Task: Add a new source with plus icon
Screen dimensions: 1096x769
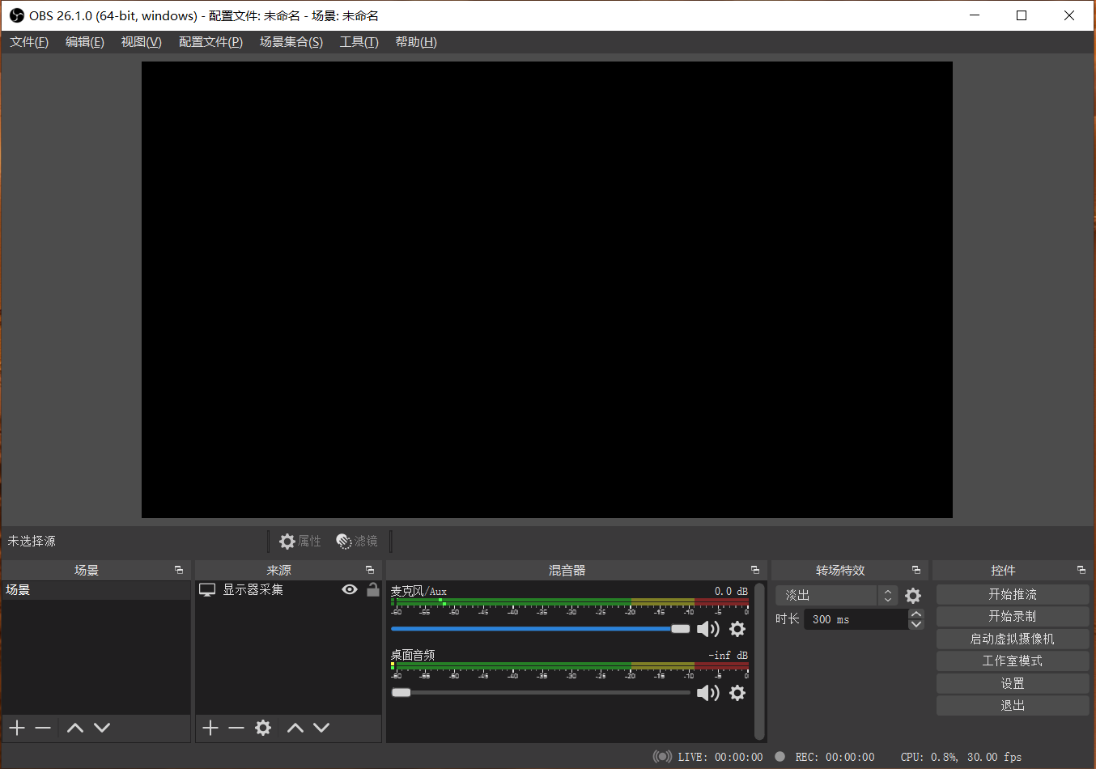Action: coord(210,728)
